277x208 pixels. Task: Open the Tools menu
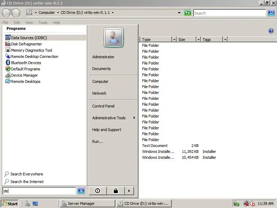click(43, 23)
